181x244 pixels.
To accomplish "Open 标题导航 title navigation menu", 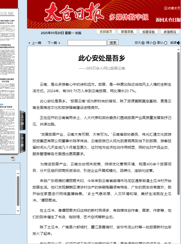I will pyautogui.click(x=148, y=32).
